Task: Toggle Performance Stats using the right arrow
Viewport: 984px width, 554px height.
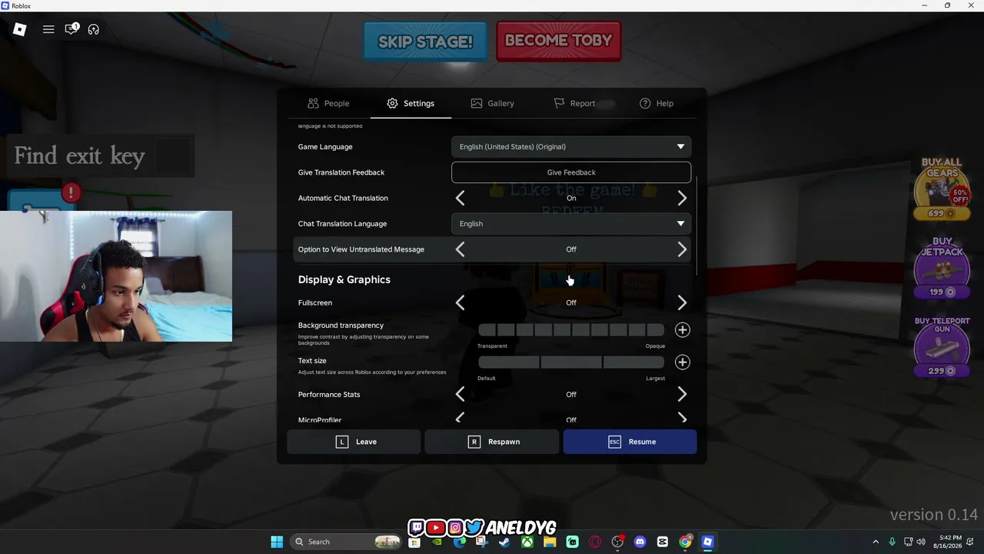Action: tap(682, 395)
